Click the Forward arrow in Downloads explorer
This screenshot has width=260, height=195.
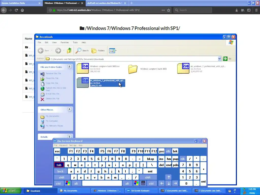coord(58,51)
